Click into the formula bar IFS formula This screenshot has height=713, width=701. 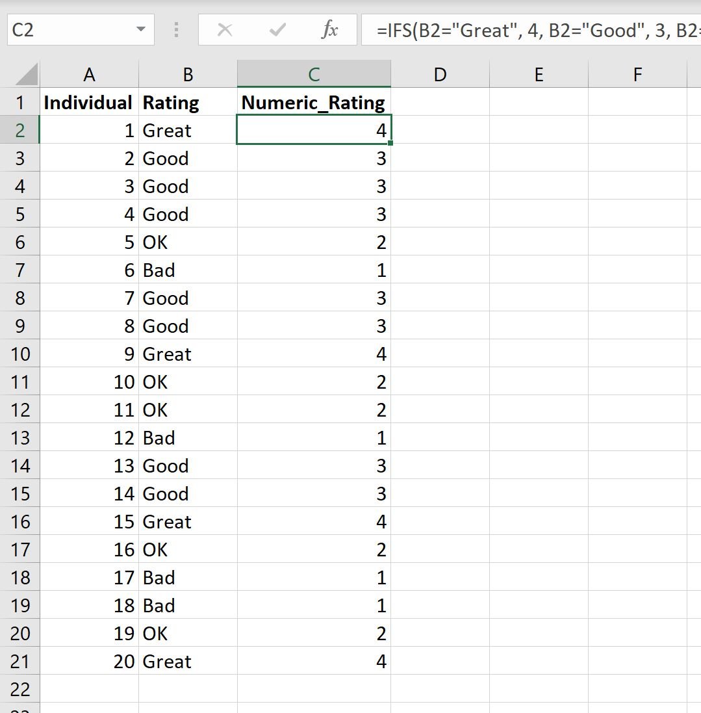point(531,30)
